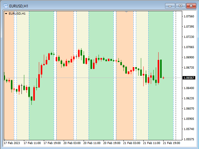Click the 17 Feb 11:00 time label
The height and width of the screenshot is (149, 199).
click(x=32, y=143)
